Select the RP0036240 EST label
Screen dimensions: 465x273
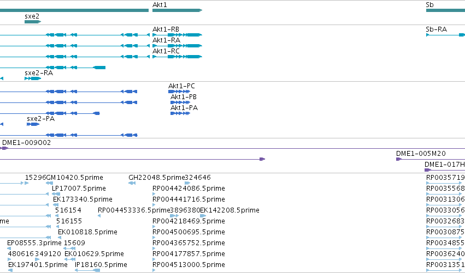pyautogui.click(x=445, y=254)
